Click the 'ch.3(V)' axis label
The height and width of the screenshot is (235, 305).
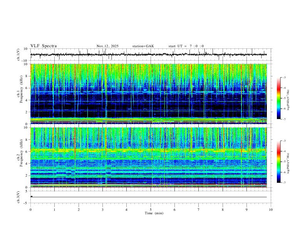18,197
